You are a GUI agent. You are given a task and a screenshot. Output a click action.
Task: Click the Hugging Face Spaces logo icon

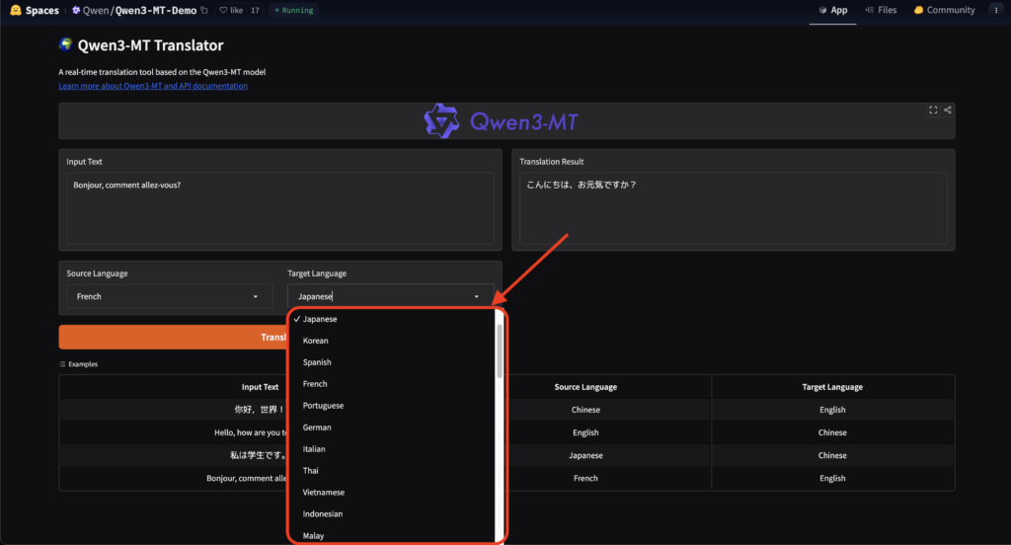[x=16, y=10]
